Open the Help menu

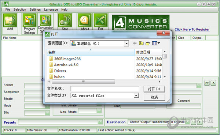[65, 10]
